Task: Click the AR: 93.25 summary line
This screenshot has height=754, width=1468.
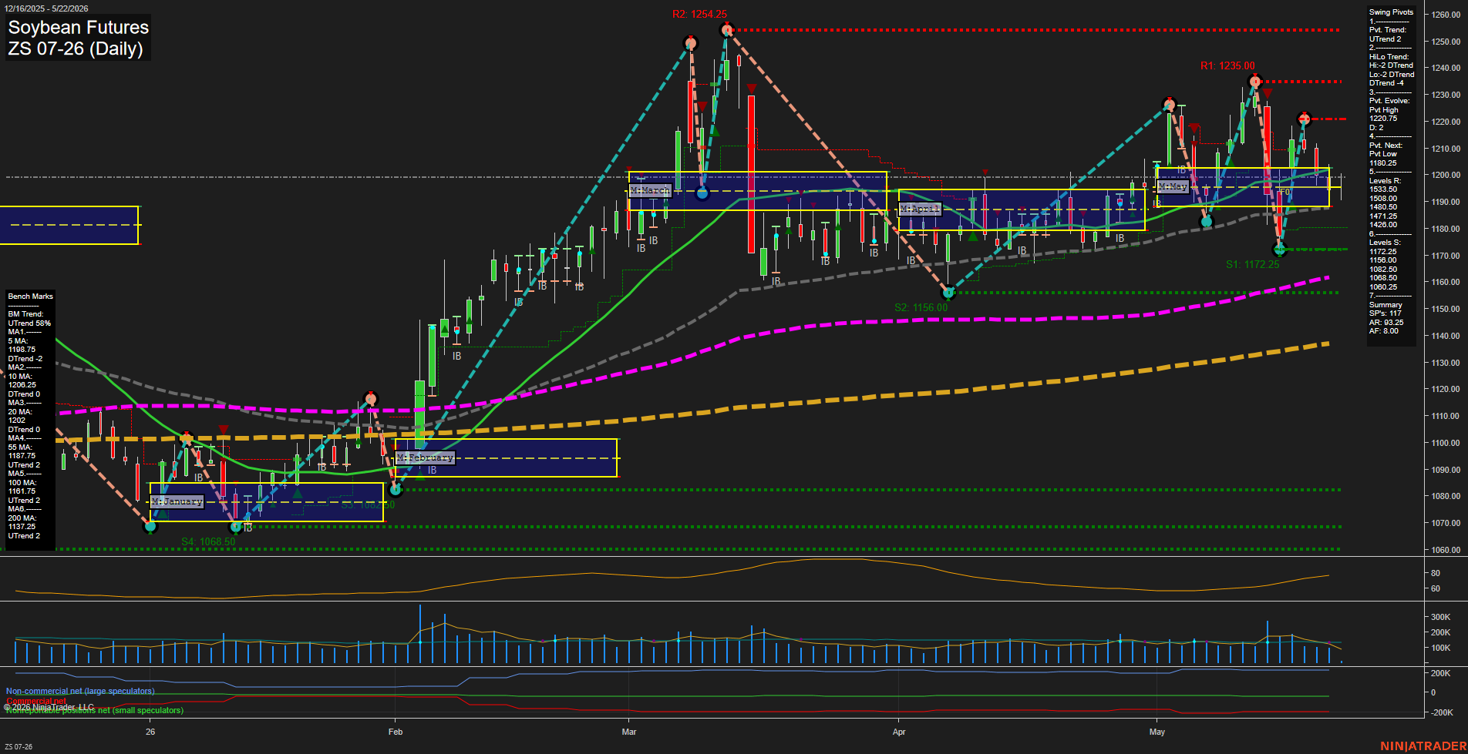Action: tap(1386, 323)
